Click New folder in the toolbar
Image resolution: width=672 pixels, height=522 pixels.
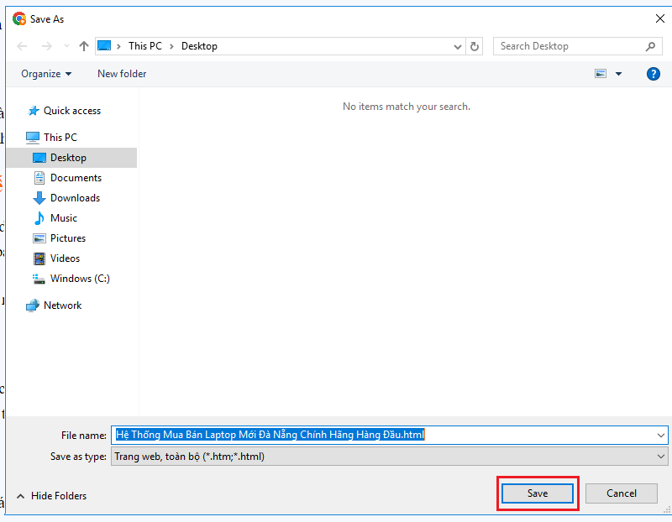[x=122, y=74]
